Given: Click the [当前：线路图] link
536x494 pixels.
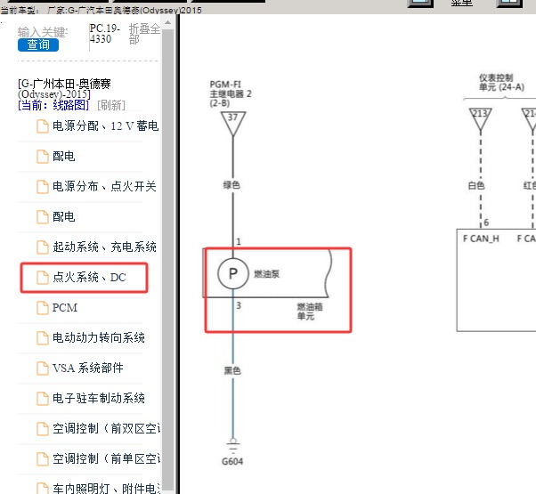Looking at the screenshot, I should (53, 105).
